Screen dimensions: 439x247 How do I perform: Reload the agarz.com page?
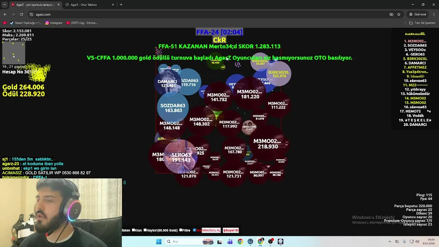[21, 14]
